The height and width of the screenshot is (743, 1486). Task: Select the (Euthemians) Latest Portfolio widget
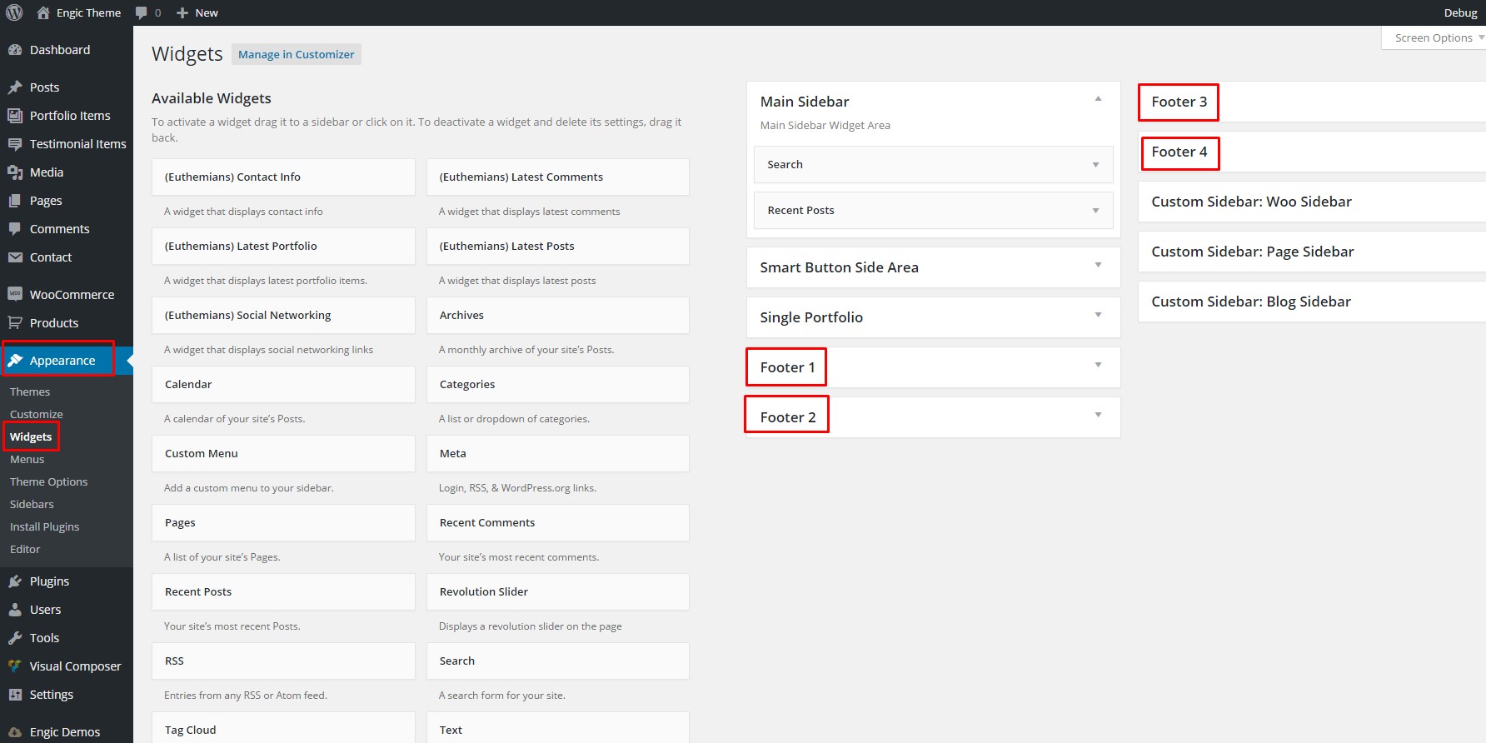[283, 246]
